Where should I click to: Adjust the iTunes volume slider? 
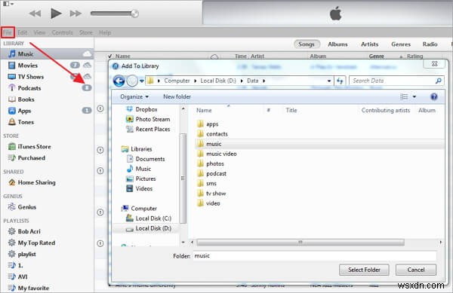click(x=115, y=14)
